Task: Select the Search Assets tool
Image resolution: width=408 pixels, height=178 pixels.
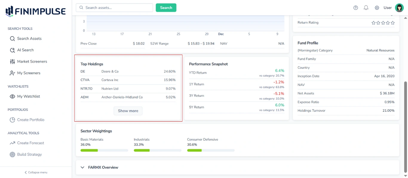Action: coord(30,39)
